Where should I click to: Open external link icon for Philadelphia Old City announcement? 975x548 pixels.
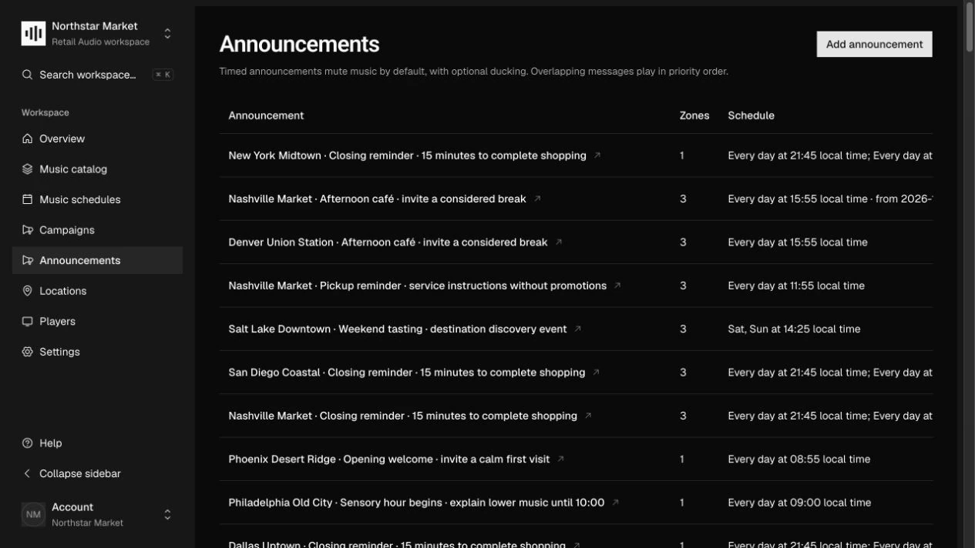pyautogui.click(x=616, y=503)
